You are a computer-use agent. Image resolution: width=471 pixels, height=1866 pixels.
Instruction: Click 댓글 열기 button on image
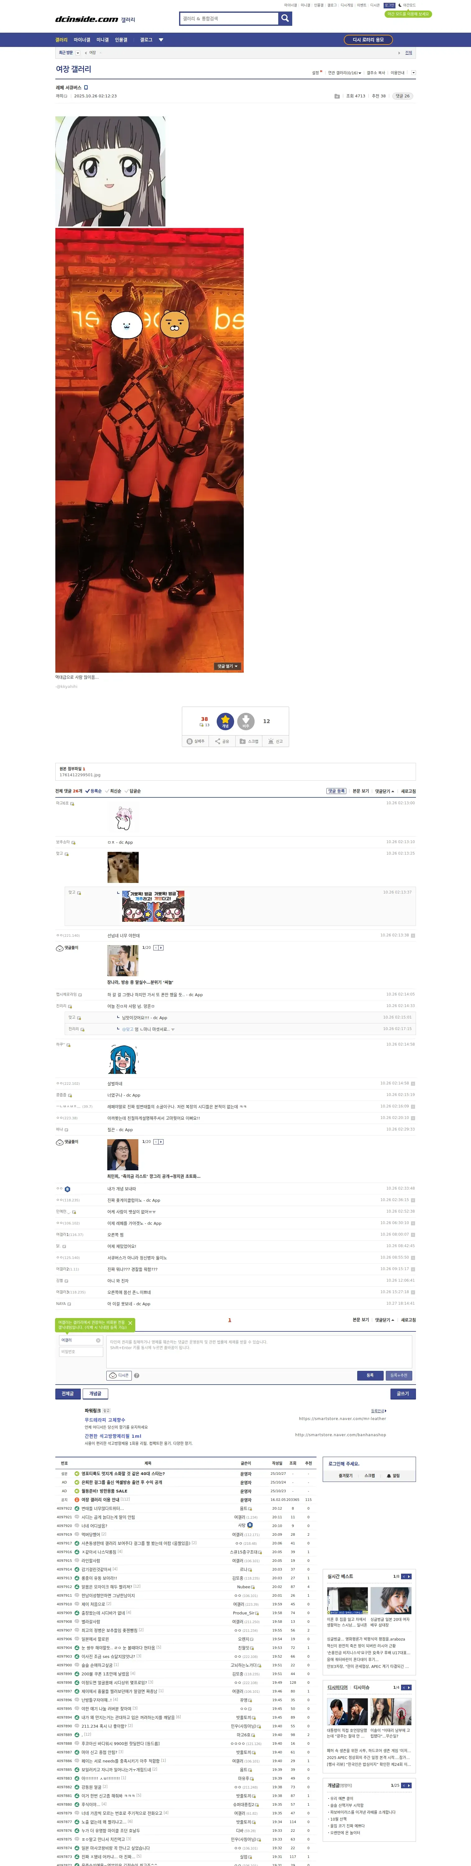click(x=227, y=666)
